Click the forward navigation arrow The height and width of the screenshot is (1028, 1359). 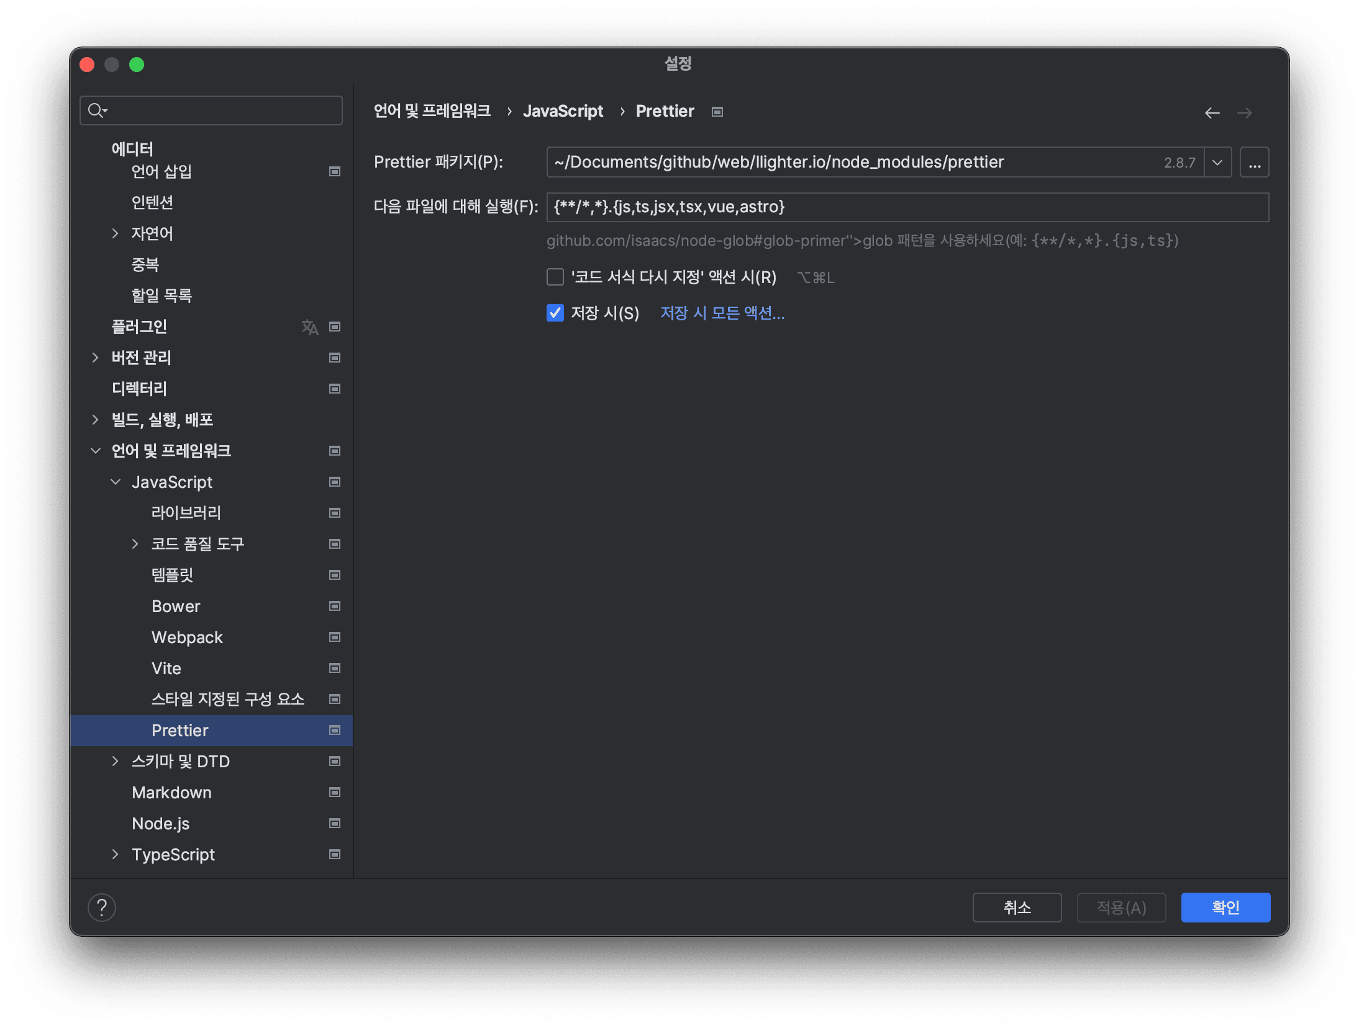(1245, 112)
